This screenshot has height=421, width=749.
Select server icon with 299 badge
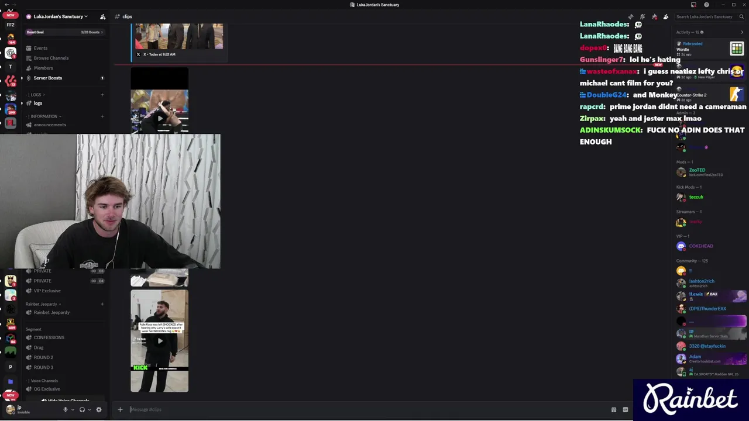coord(11,109)
